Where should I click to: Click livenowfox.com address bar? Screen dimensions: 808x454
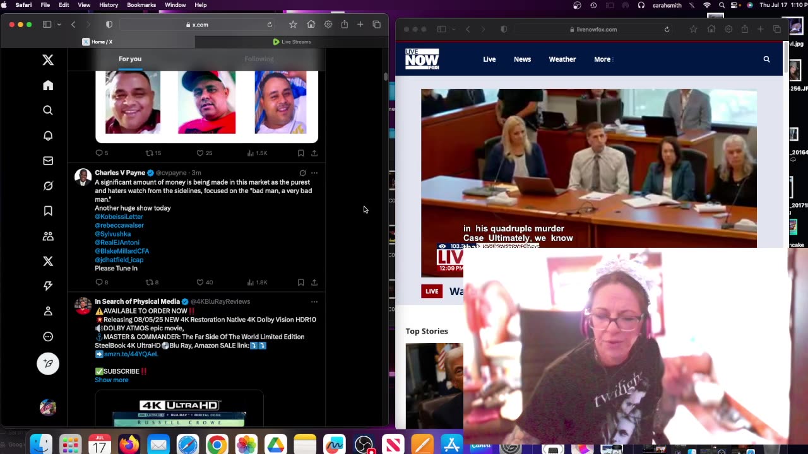(x=593, y=30)
